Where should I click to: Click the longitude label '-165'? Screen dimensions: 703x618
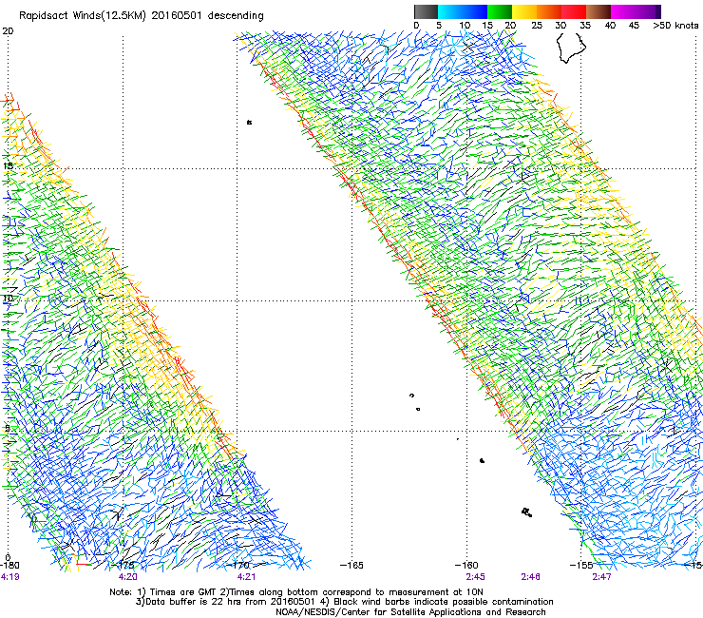(x=351, y=565)
